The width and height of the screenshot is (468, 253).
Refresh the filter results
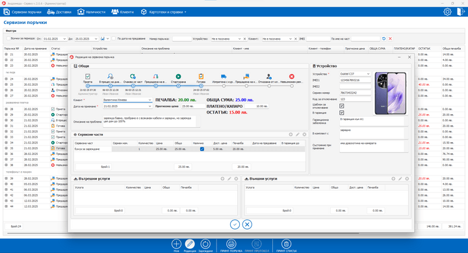click(384, 39)
